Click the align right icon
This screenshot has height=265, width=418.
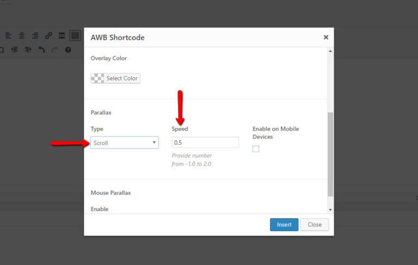point(35,36)
